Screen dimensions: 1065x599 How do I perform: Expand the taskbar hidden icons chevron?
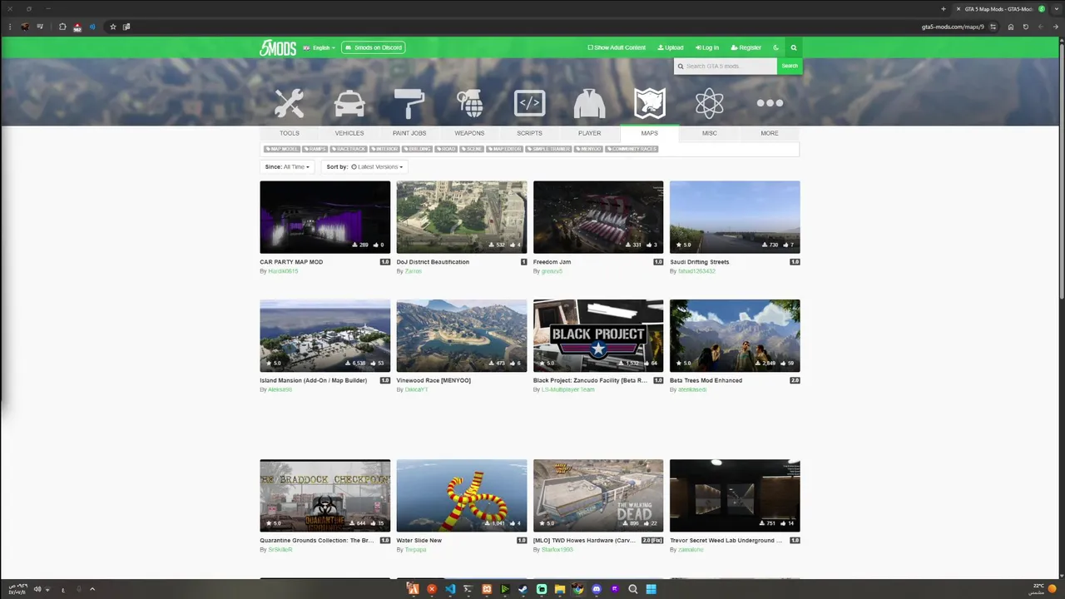point(92,589)
